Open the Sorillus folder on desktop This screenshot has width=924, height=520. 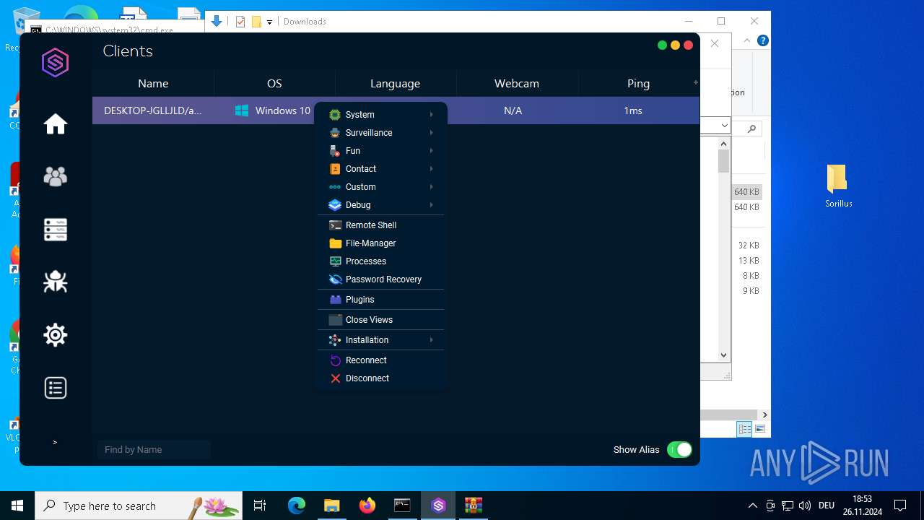[838, 186]
